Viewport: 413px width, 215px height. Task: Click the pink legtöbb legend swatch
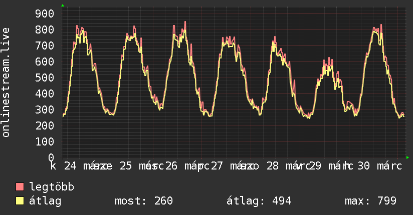20,187
